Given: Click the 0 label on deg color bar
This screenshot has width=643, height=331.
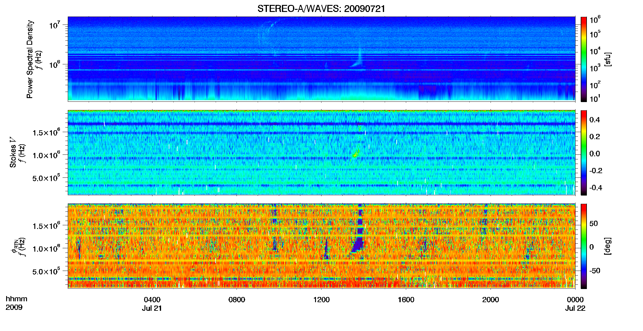Looking at the screenshot, I should (x=592, y=247).
